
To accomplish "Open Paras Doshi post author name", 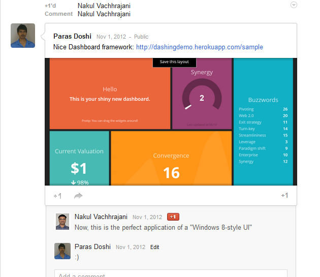I will pos(72,37).
